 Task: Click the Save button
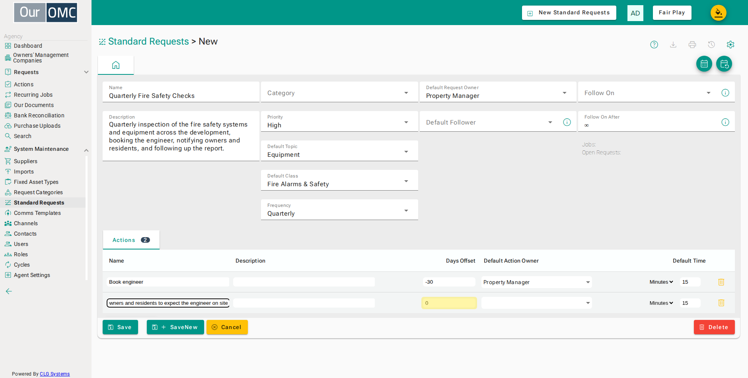(120, 327)
